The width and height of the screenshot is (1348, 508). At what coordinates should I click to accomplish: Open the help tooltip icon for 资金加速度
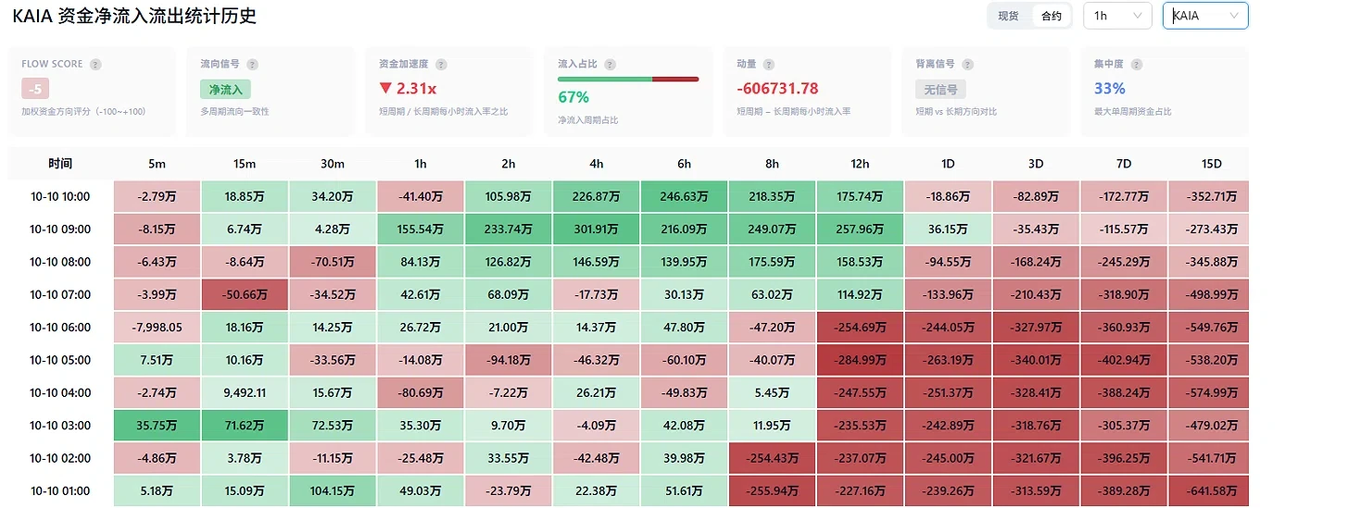coord(441,65)
